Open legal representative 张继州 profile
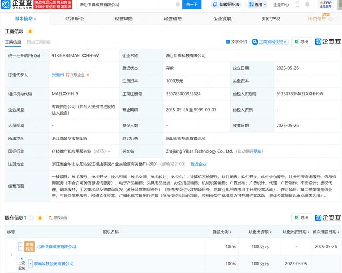342x273 pixels. (58, 75)
